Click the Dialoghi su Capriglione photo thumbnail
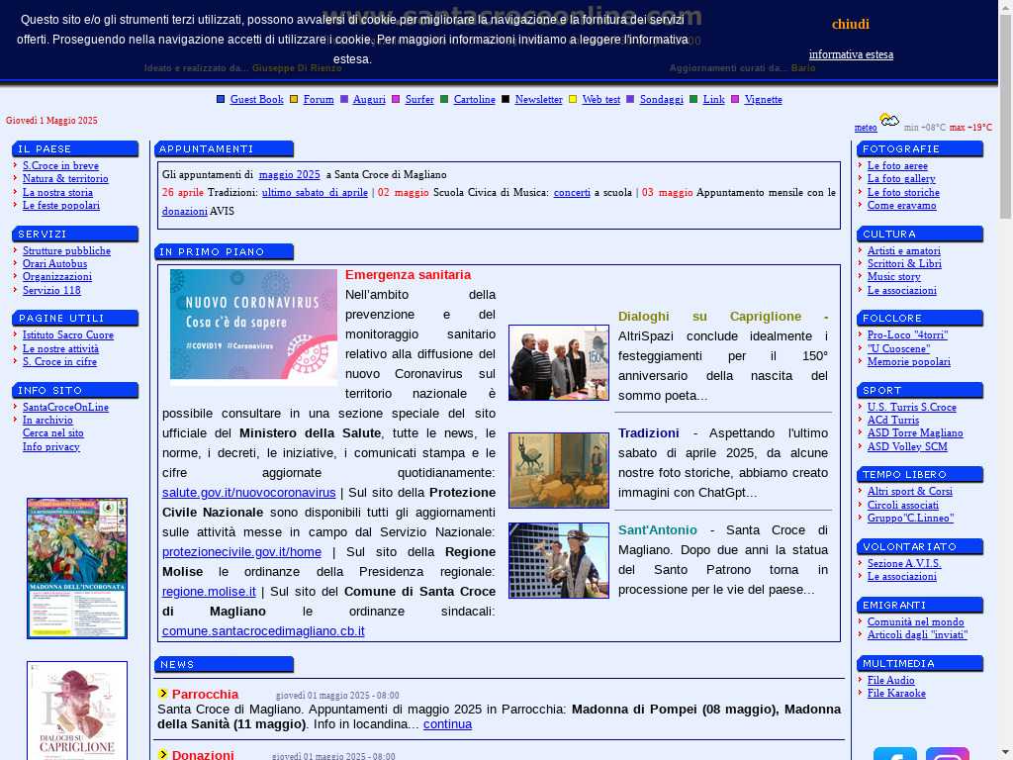This screenshot has height=760, width=1013. coord(559,362)
